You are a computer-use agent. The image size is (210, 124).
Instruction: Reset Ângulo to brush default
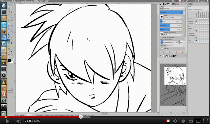[183, 29]
